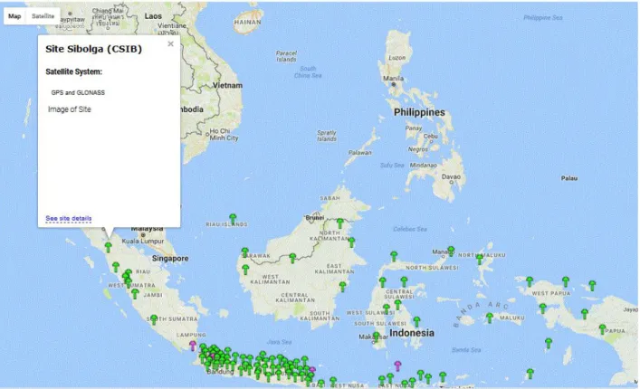The height and width of the screenshot is (389, 640).
Task: Open the See site details link
Action: 69,218
